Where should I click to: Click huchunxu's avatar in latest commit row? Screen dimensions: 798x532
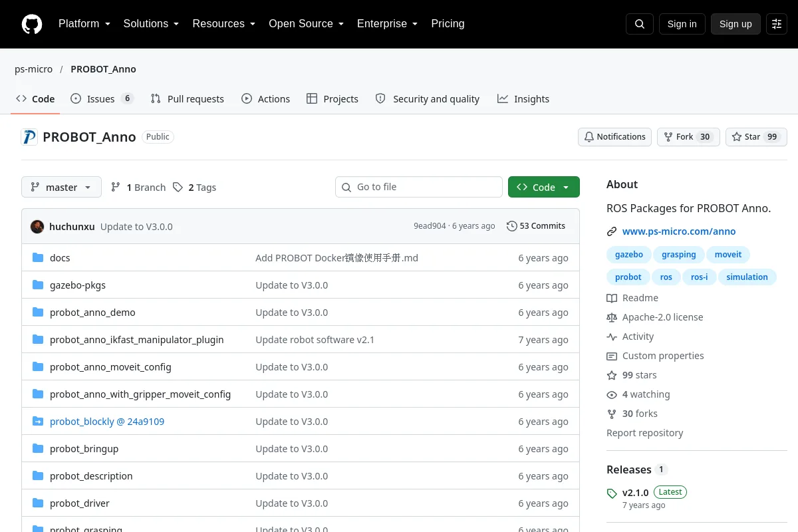tap(37, 226)
